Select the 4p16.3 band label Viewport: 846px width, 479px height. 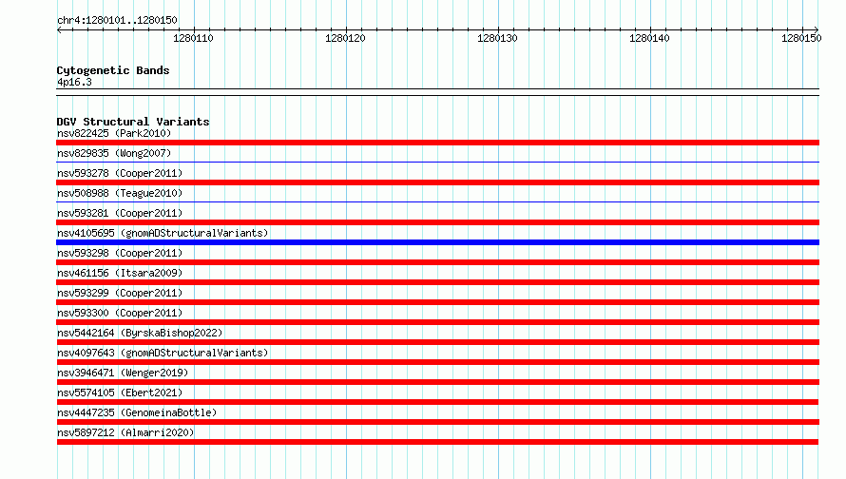(x=74, y=82)
